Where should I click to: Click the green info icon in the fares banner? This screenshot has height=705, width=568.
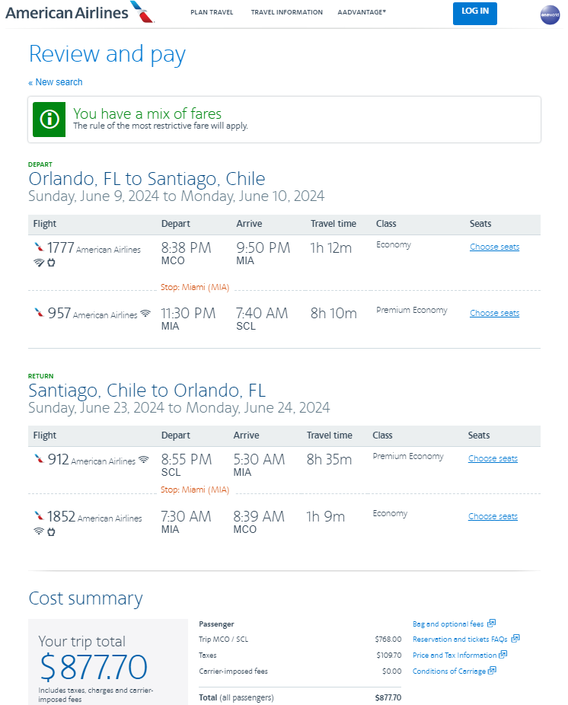(49, 119)
